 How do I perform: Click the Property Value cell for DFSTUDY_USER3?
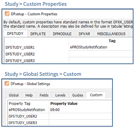coord(81,123)
